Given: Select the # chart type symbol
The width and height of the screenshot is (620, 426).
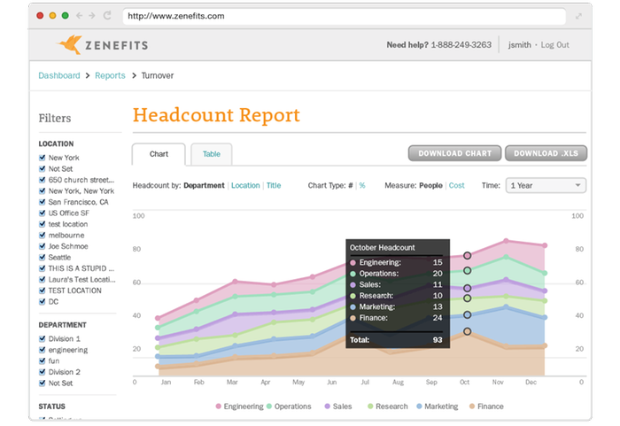Looking at the screenshot, I should coord(351,186).
